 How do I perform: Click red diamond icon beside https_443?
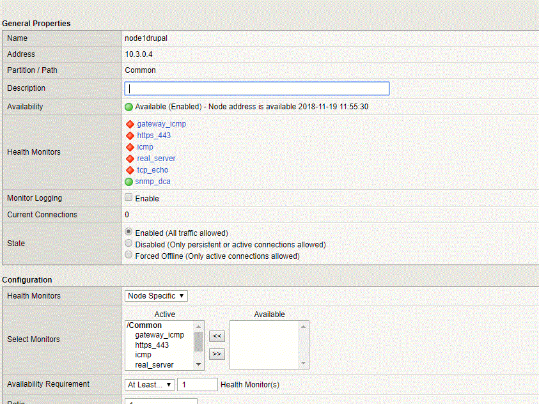tap(130, 136)
